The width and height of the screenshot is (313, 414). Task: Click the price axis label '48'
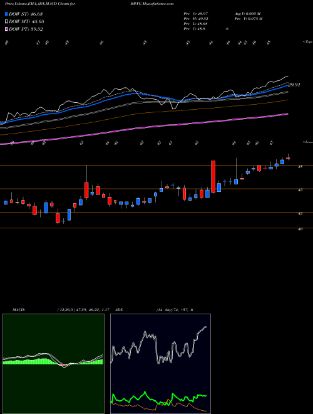click(x=300, y=167)
